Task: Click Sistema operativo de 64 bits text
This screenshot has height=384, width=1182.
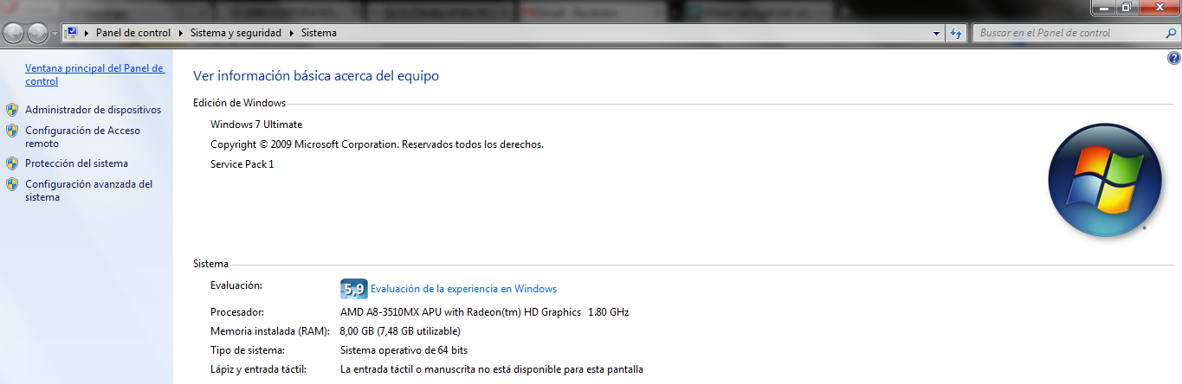Action: click(404, 350)
